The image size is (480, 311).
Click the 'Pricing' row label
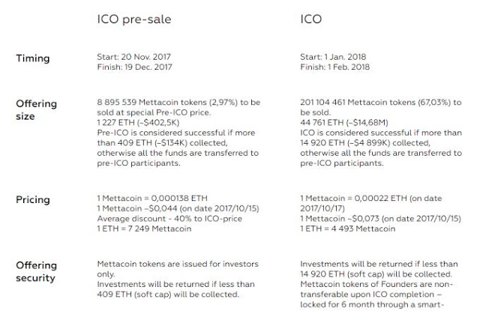pos(33,200)
